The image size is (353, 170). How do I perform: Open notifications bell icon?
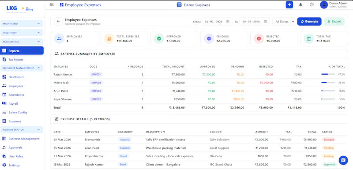click(300, 5)
